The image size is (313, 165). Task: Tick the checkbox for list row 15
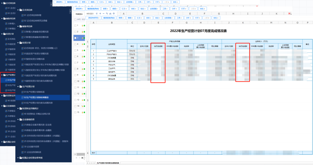point(75,112)
